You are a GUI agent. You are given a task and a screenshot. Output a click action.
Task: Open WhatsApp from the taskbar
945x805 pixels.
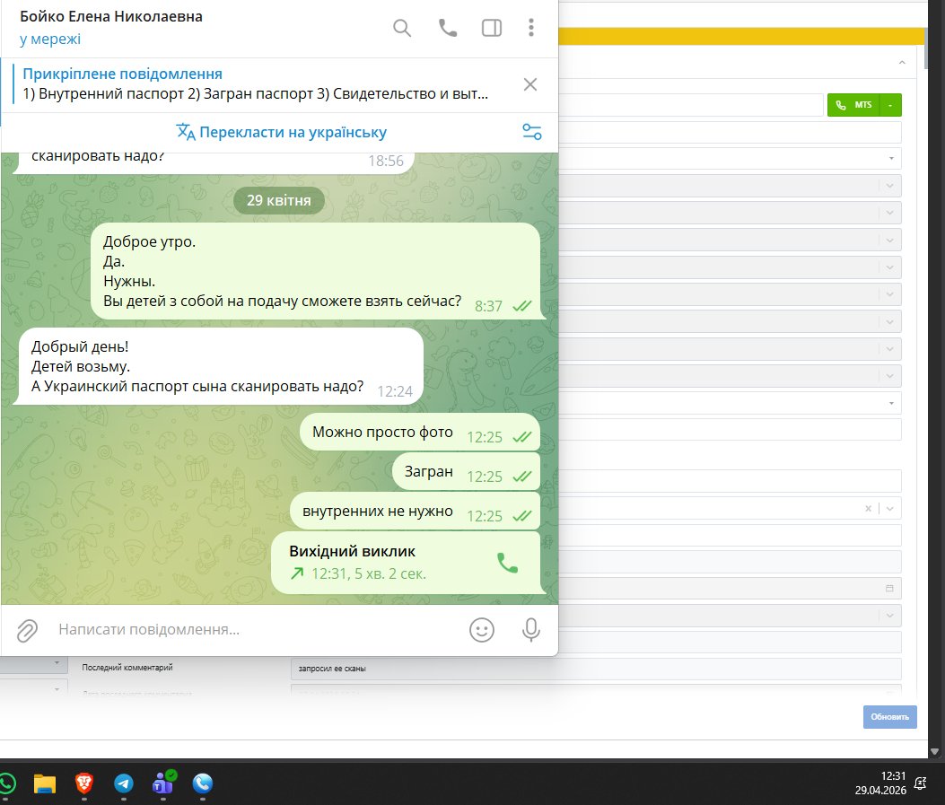(x=6, y=784)
